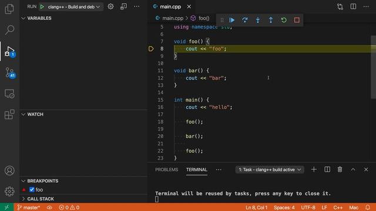This screenshot has height=211, width=376.
Task: Restart the debug session
Action: [x=284, y=20]
